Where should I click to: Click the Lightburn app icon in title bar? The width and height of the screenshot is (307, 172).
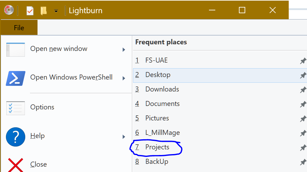(x=9, y=10)
